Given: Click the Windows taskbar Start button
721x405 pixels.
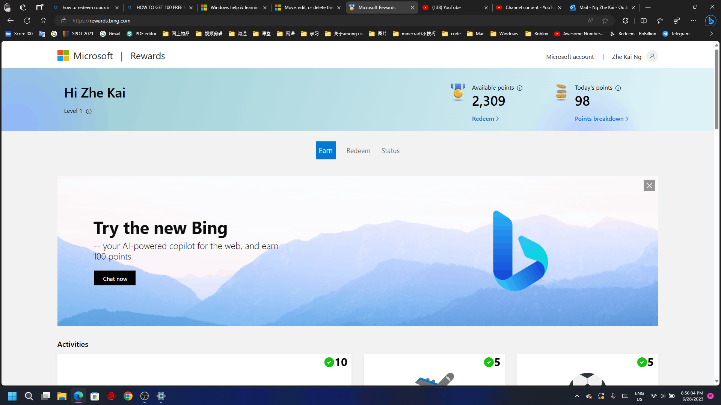Looking at the screenshot, I should 12,396.
